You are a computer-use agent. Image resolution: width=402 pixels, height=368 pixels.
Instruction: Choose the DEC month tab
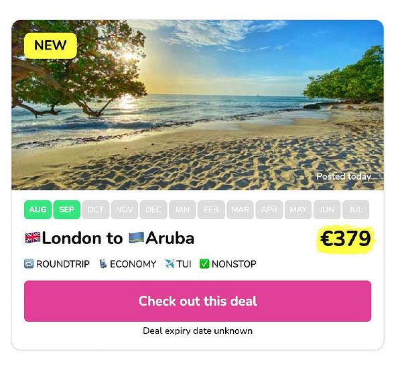pos(153,210)
